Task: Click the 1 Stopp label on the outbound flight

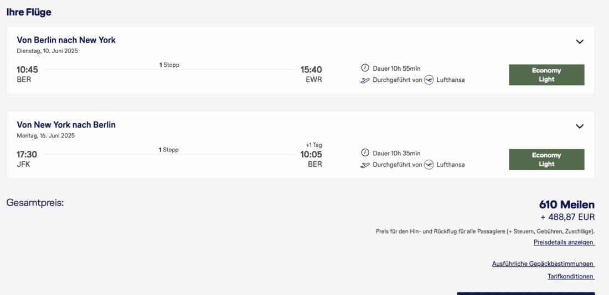Action: [x=169, y=65]
